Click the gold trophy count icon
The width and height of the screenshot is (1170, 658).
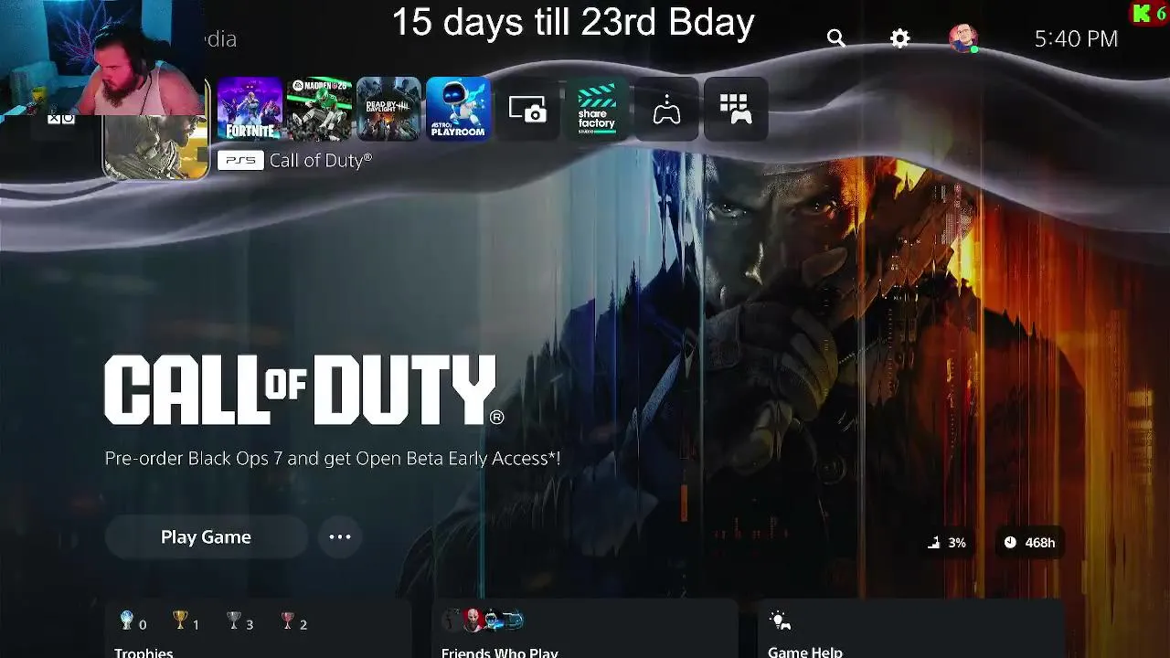[180, 621]
